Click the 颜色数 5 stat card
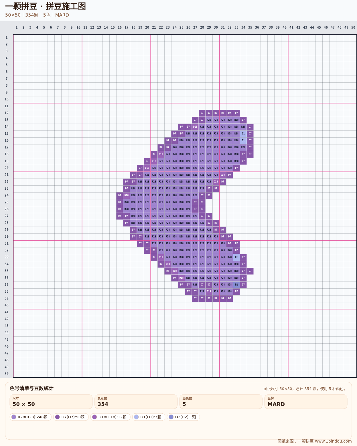 point(221,402)
